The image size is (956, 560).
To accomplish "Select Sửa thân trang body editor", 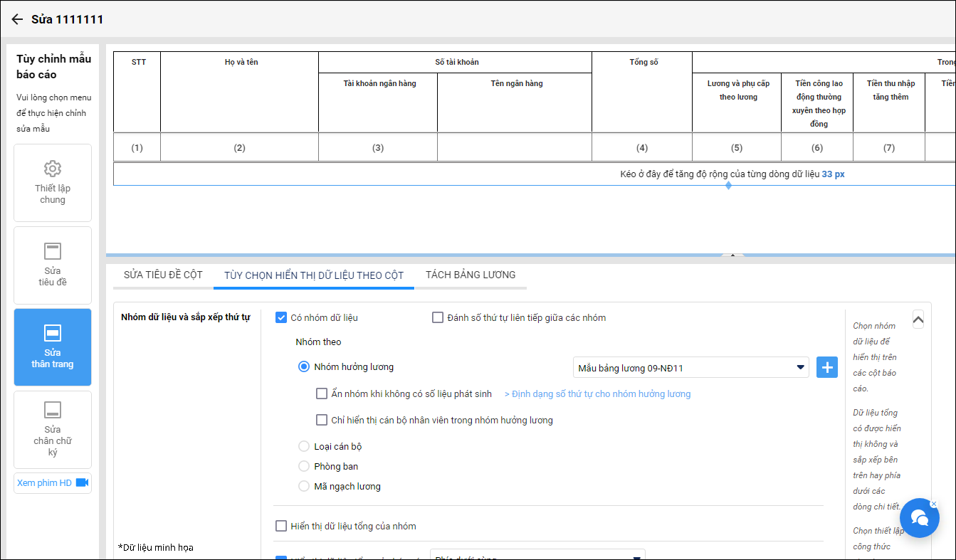I will (53, 347).
